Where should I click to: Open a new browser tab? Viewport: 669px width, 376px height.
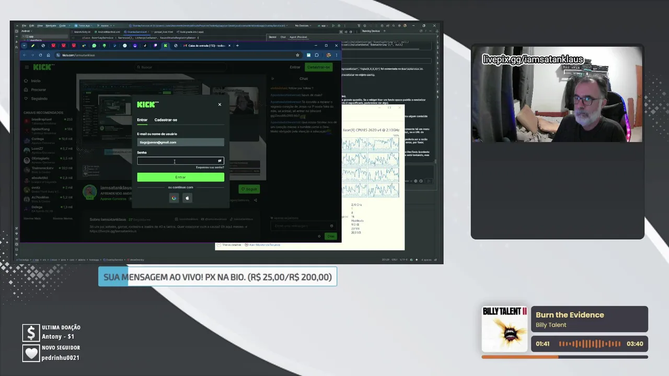click(x=237, y=45)
